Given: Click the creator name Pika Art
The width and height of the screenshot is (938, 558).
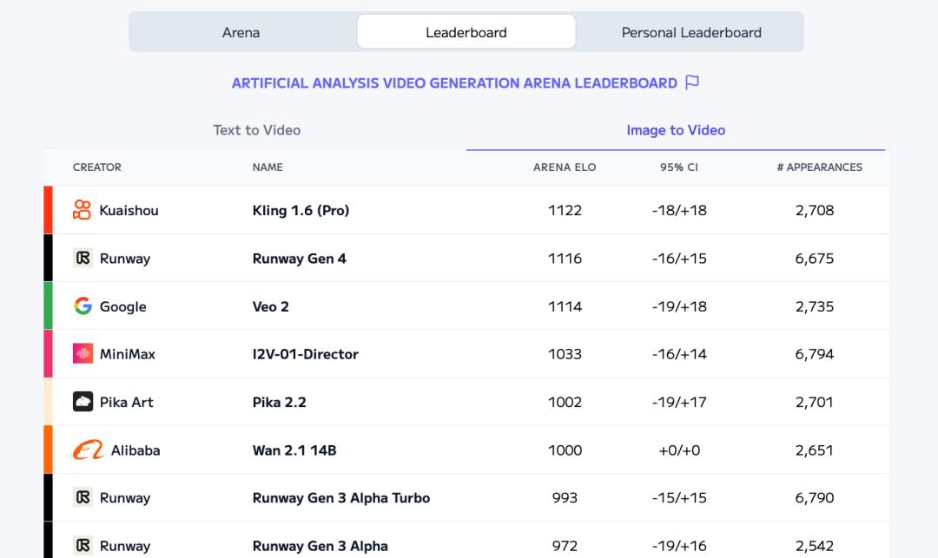Looking at the screenshot, I should (126, 402).
